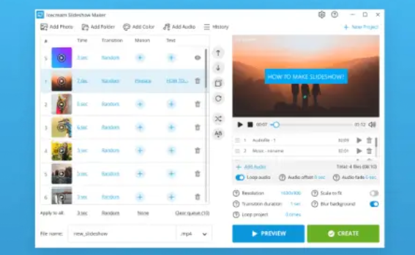Viewport: 415px width, 255px height.
Task: Add motion to slide 6 with its plus
Action: (x=140, y=197)
